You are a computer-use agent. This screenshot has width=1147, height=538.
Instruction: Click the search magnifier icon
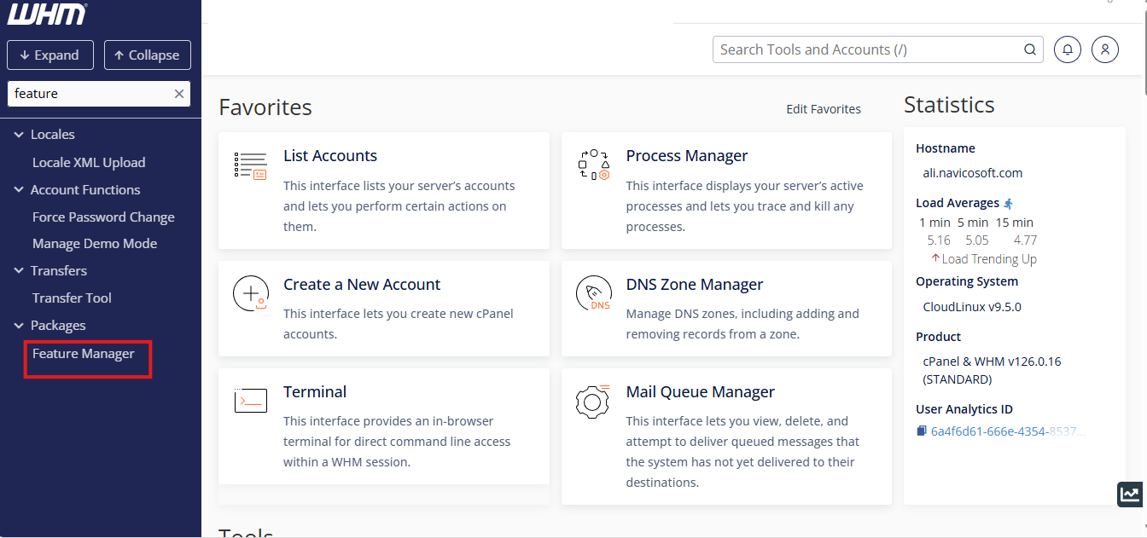[x=1030, y=49]
